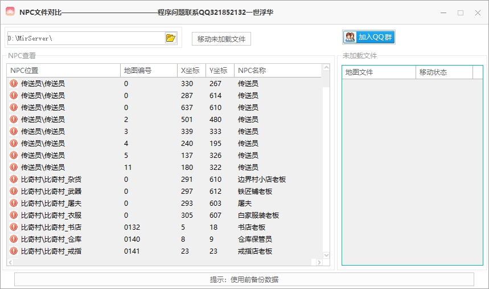This screenshot has height=289, width=489.
Task: Select the 戒指店老板 NPC name
Action: 255,251
